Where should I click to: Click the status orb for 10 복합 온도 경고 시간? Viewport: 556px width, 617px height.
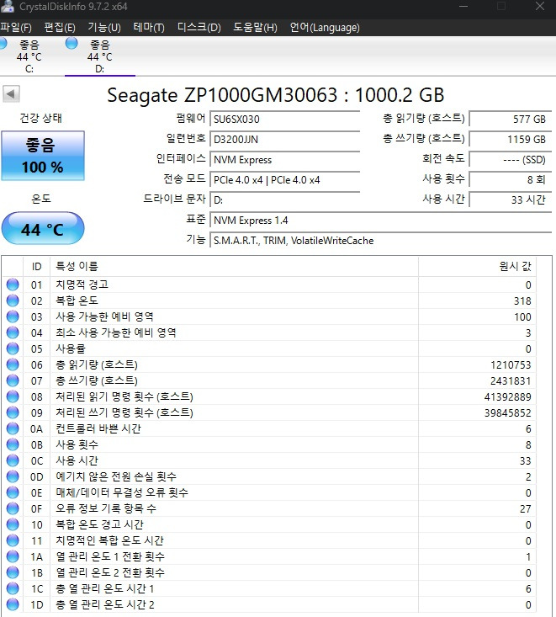pyautogui.click(x=13, y=524)
